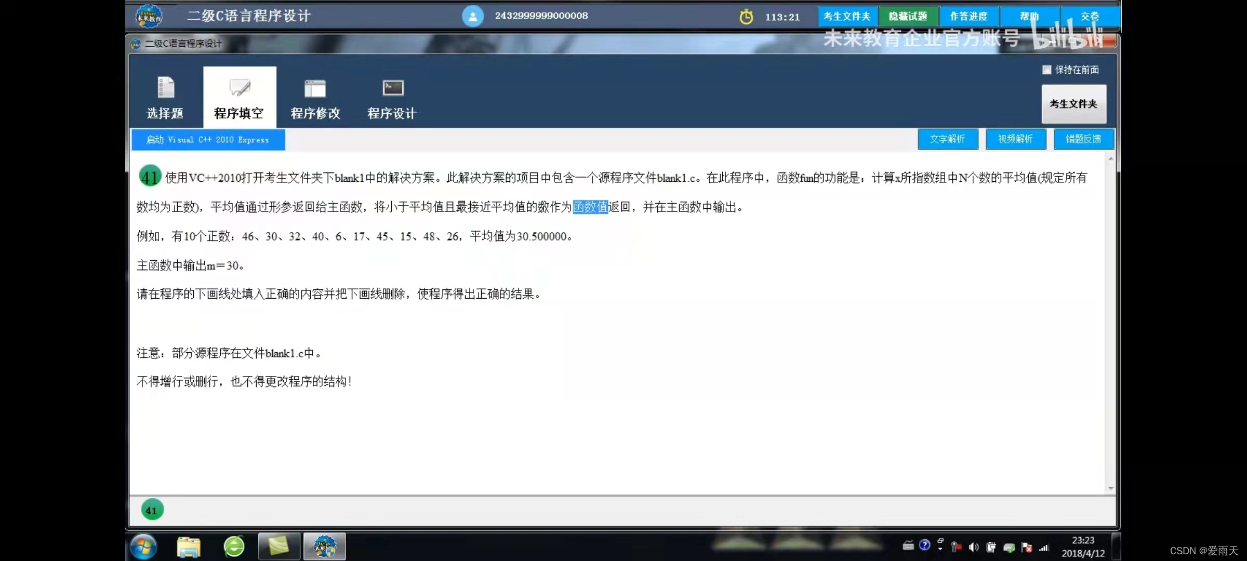Open 视频解析 video explanation
The width and height of the screenshot is (1247, 561).
[x=1016, y=139]
